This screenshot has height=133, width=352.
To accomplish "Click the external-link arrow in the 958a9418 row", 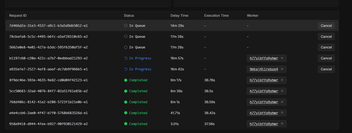I will [x=282, y=124].
